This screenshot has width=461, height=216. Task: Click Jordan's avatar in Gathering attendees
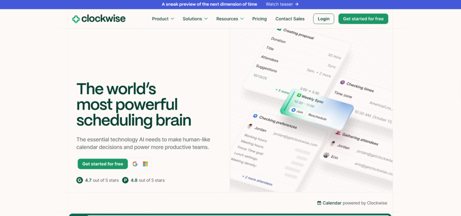click(x=333, y=144)
